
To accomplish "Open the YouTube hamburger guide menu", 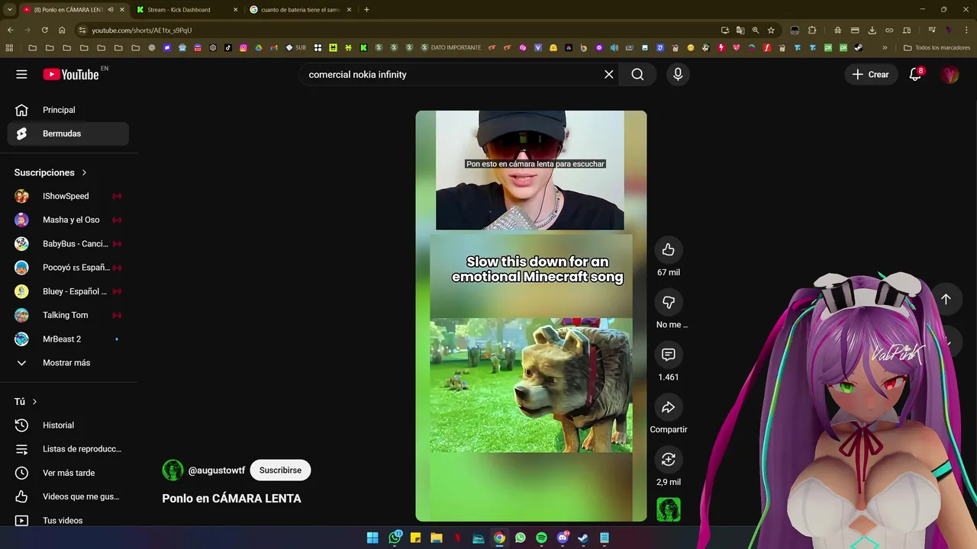I will click(x=21, y=75).
